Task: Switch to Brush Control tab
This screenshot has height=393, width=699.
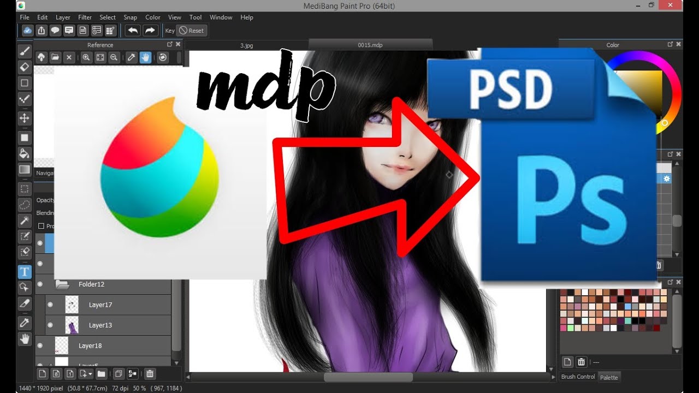Action: (x=578, y=377)
